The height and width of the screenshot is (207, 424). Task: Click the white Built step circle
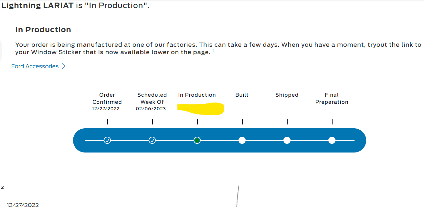pyautogui.click(x=242, y=140)
